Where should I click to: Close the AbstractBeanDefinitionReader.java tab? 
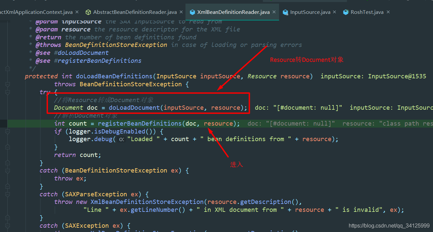(181, 12)
